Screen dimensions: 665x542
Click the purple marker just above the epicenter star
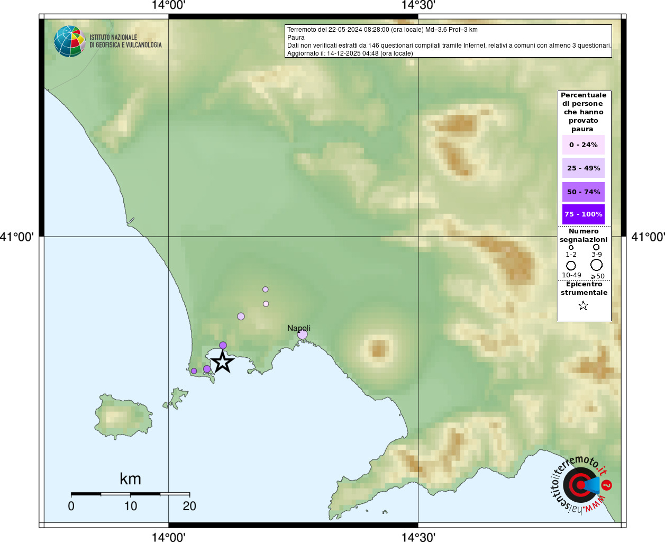pyautogui.click(x=223, y=345)
